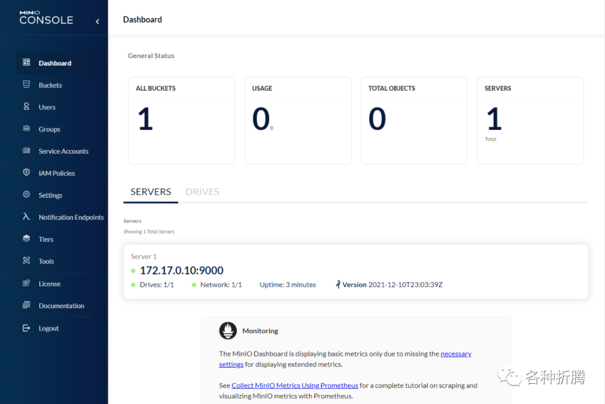Screen dimensions: 605x404
Task: Click the Settings gear icon
Action: [26, 194]
